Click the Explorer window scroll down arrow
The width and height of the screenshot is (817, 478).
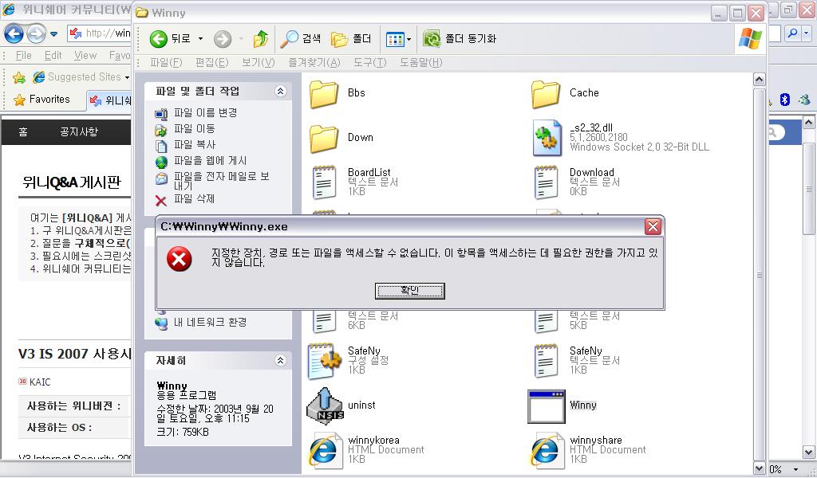[760, 468]
